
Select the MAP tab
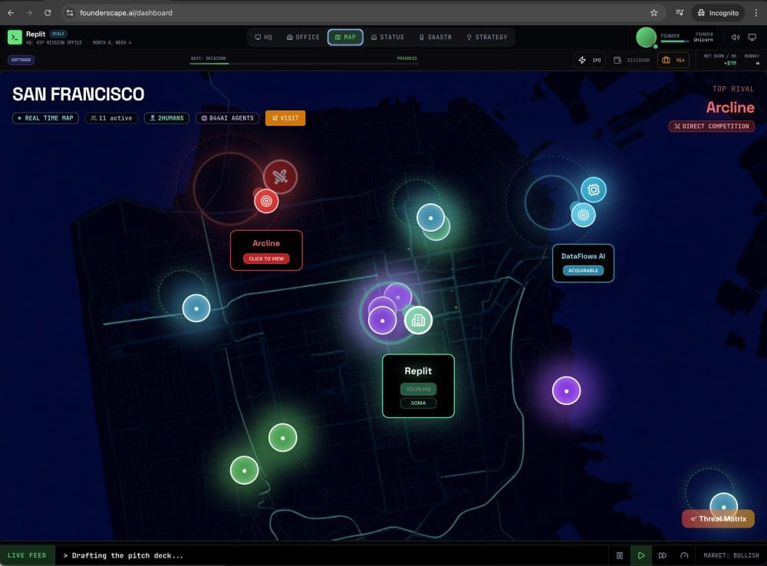tap(345, 37)
